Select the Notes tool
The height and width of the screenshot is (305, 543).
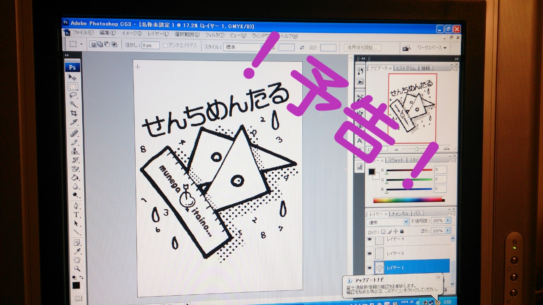77,243
